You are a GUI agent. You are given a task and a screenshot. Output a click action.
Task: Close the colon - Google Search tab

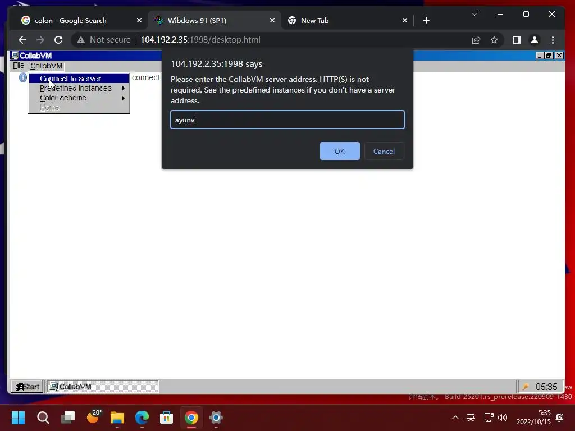point(139,21)
